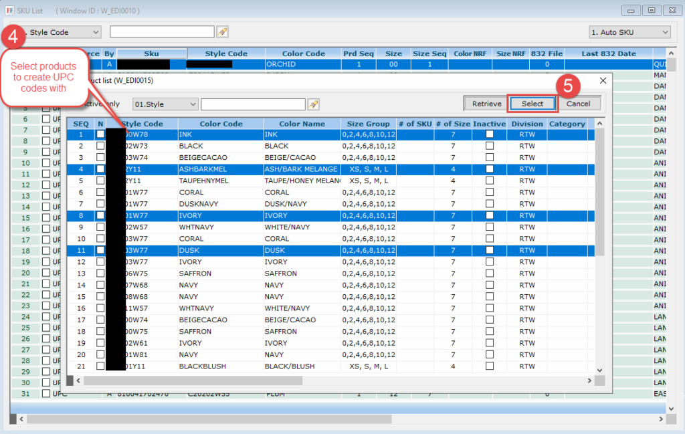Viewport: 685px width, 434px height.
Task: Toggle Inactive checkbox for the TAUPEHNYMEL row
Action: pyautogui.click(x=490, y=181)
